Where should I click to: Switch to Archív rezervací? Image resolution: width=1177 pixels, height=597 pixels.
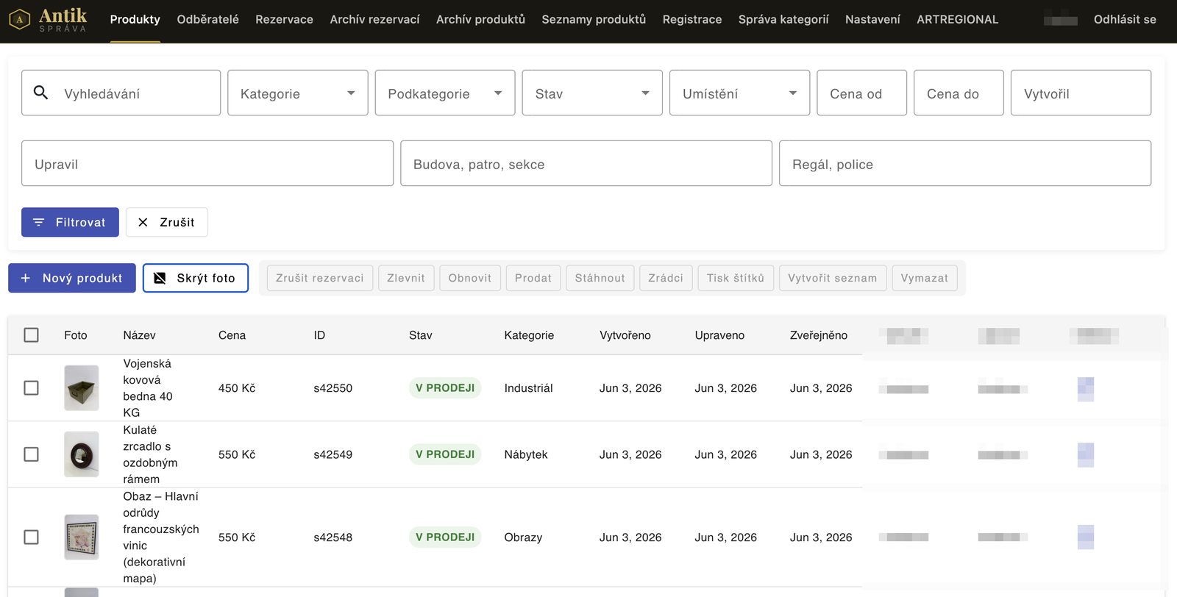coord(374,20)
